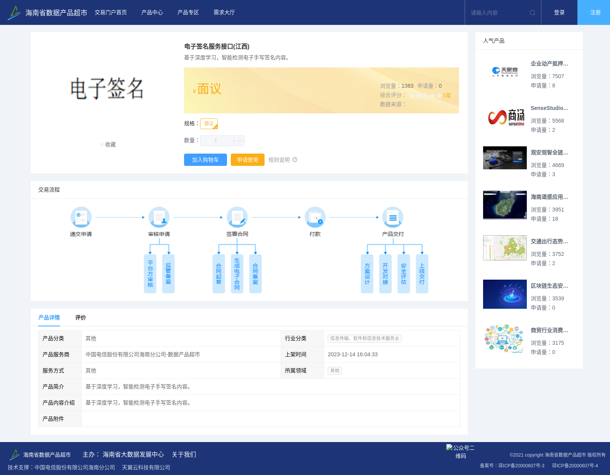Open the 琼ICP备20000607号-4 link
The image size is (610, 475).
(575, 466)
